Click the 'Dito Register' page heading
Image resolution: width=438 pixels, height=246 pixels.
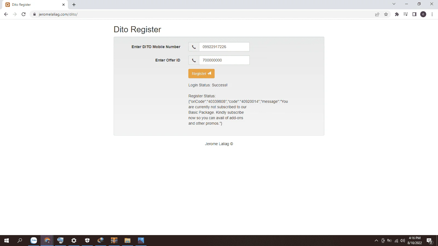(x=137, y=30)
